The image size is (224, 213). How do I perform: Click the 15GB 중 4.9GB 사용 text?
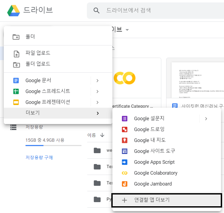click(45, 140)
